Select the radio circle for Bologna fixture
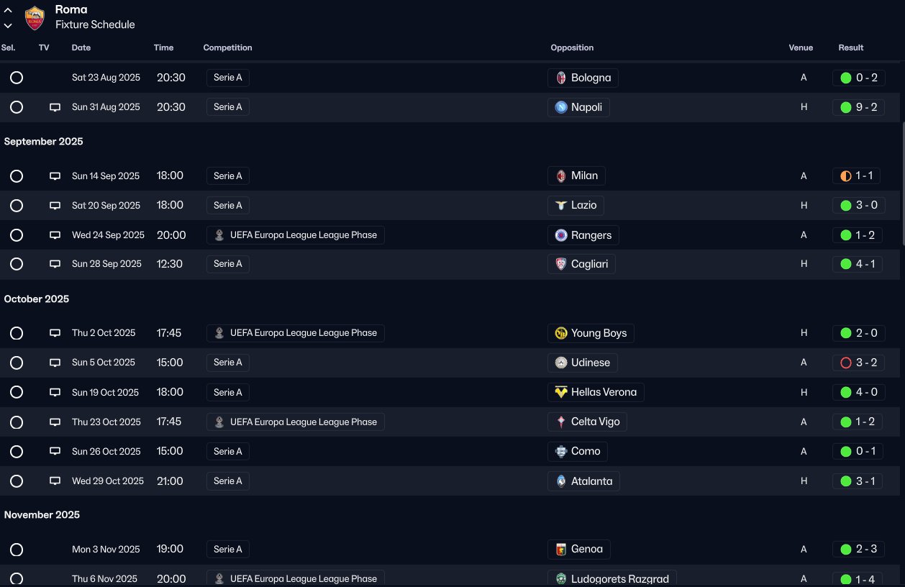 (x=17, y=78)
